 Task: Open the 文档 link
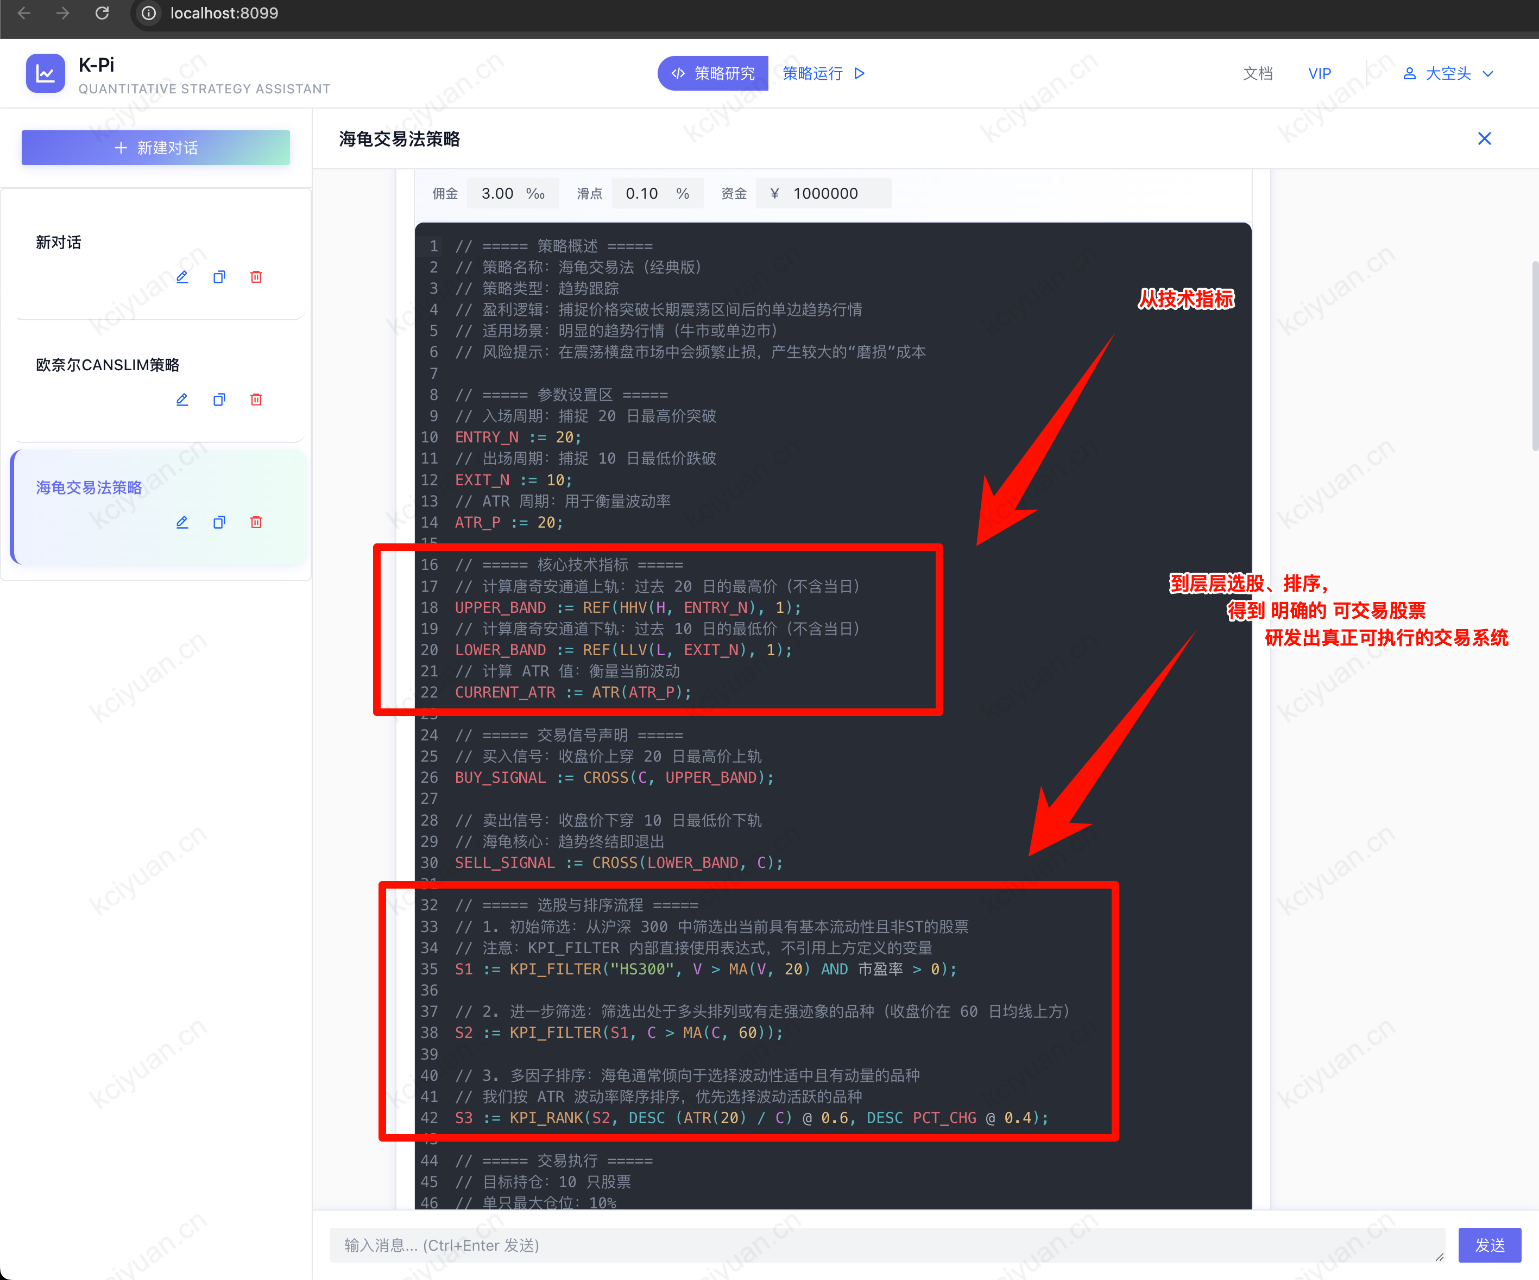coord(1258,73)
